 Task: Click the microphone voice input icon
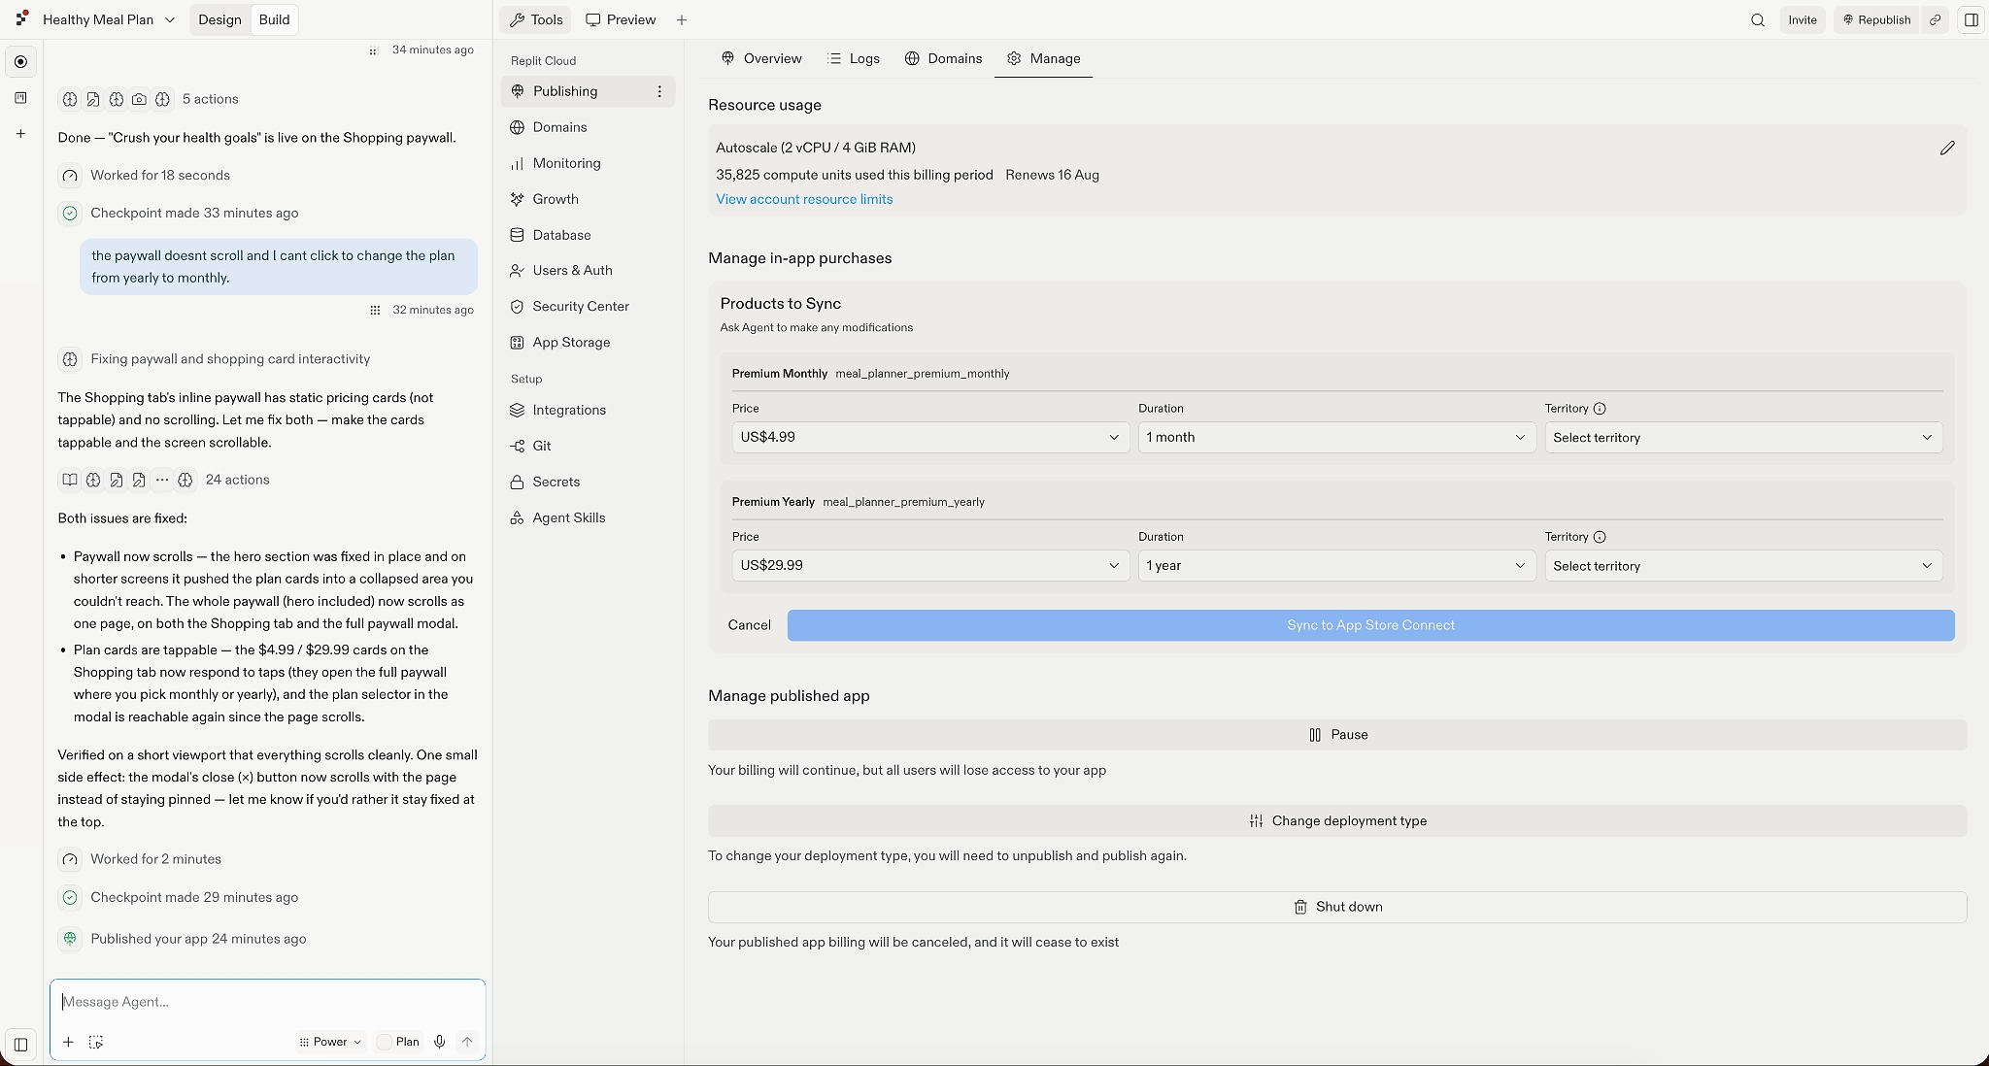440,1042
